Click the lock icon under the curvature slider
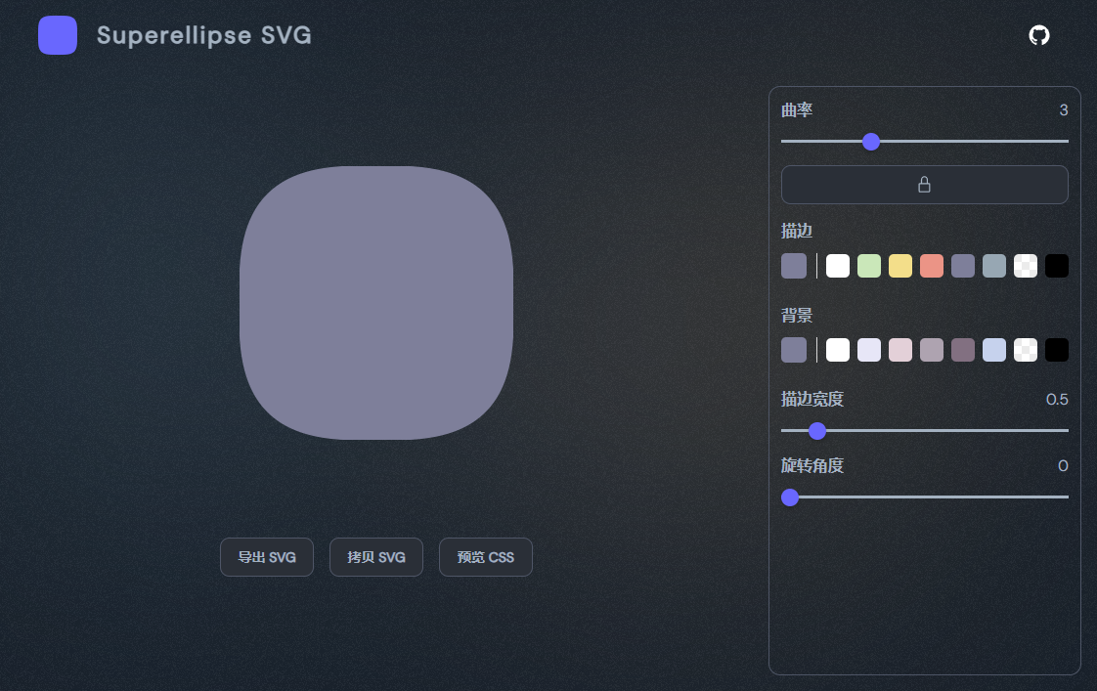1097x691 pixels. [x=924, y=185]
